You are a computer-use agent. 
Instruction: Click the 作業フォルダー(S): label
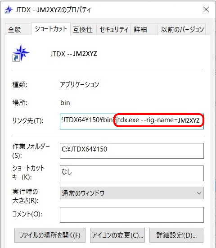[31, 151]
